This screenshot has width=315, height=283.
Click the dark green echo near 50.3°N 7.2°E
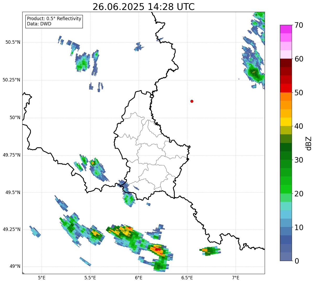tap(254, 73)
